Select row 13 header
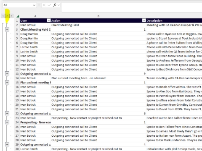This screenshot has height=151, width=202. 17,74
